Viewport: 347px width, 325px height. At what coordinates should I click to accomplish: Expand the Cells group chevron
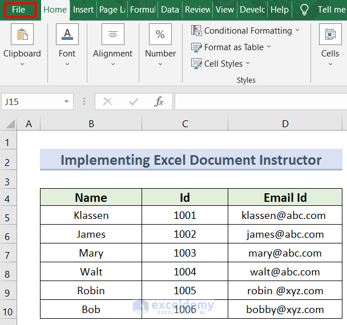pyautogui.click(x=330, y=64)
